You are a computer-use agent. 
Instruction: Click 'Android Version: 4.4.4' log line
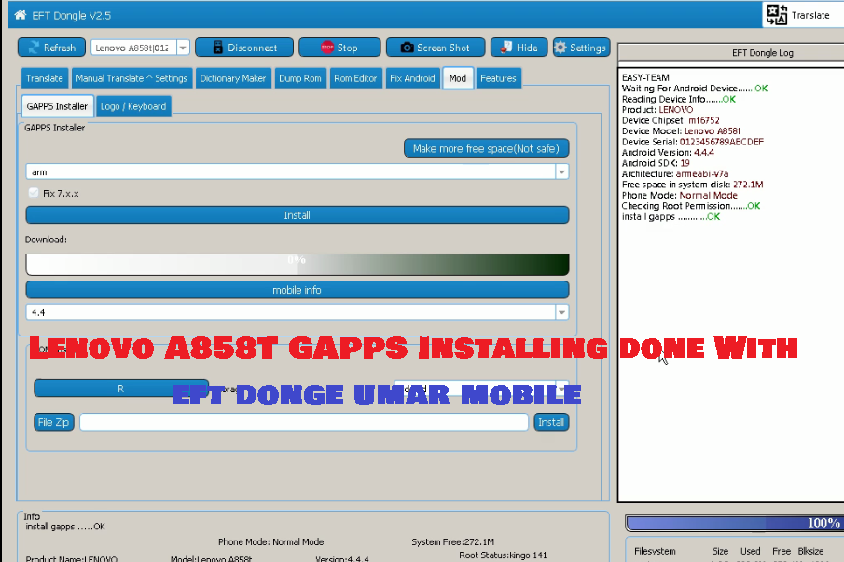click(668, 153)
